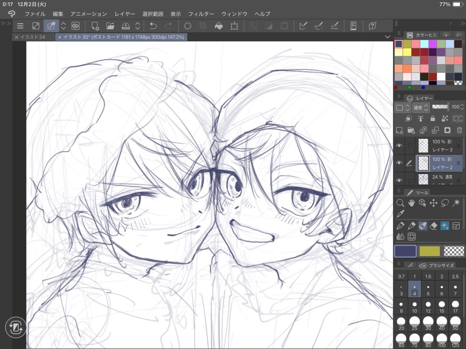Activate the scale/rotate transform icon
Image resolution: width=466 pixels, height=349 pixels.
[234, 26]
